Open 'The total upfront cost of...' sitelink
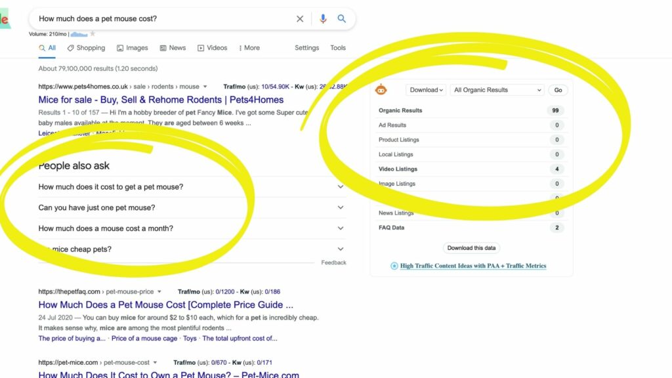672x378 pixels. pyautogui.click(x=240, y=339)
